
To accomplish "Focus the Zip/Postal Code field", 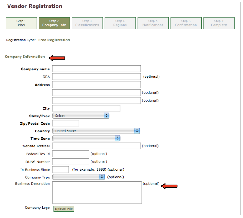I will click(x=66, y=123).
